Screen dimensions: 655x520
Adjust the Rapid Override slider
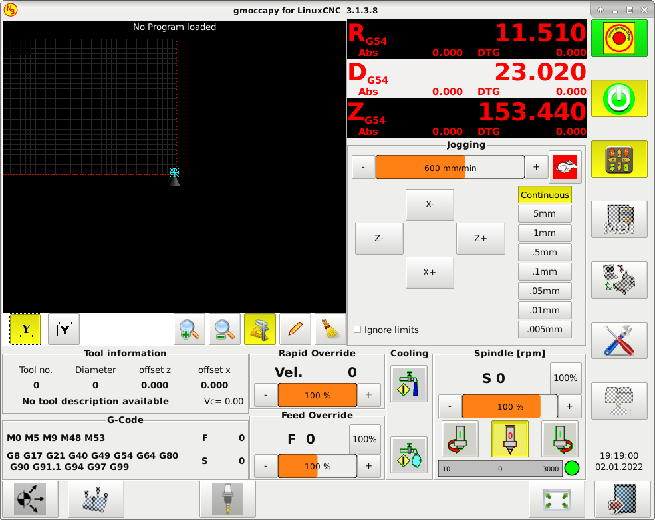click(x=317, y=395)
